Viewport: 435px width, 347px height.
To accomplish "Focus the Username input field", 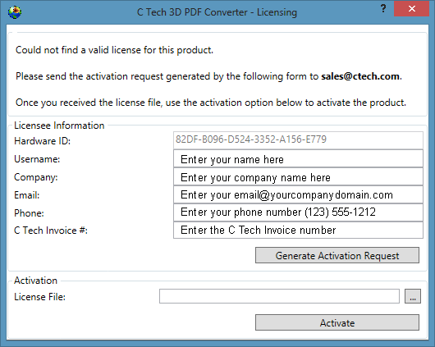I will (298, 158).
